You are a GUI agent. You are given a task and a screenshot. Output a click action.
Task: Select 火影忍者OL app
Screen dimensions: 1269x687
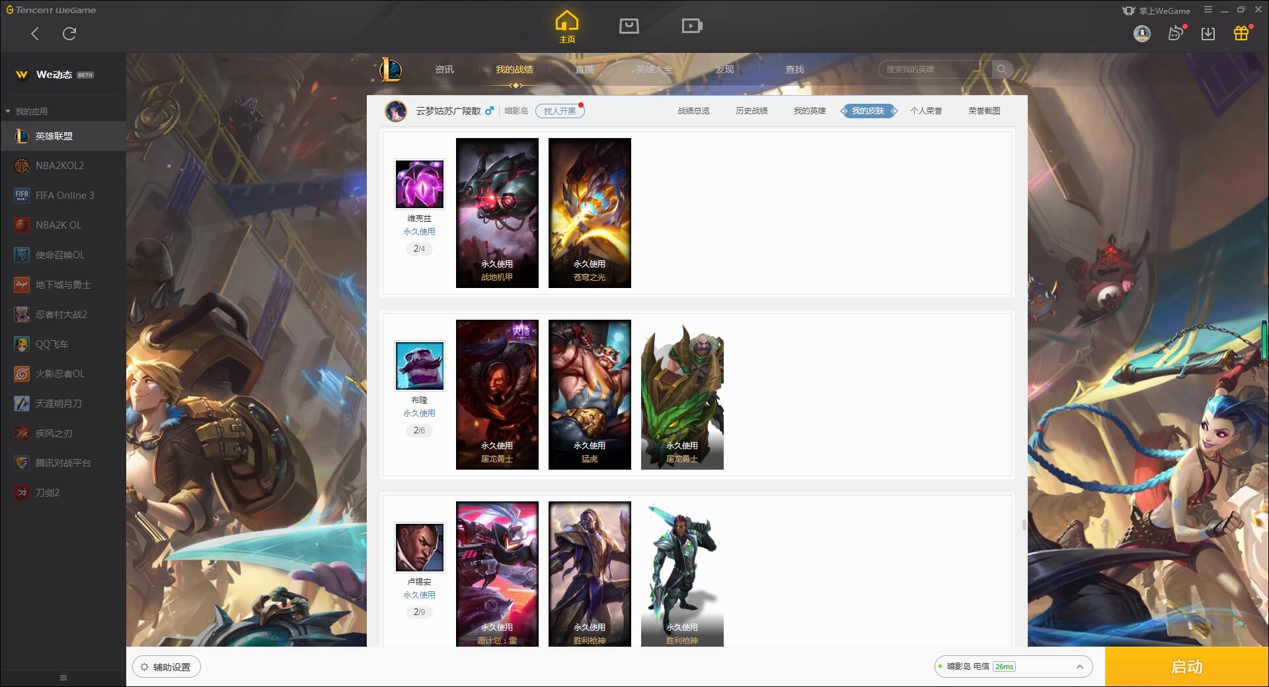63,374
